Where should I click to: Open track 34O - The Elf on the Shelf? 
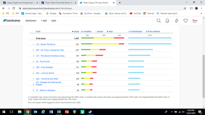[47, 79]
